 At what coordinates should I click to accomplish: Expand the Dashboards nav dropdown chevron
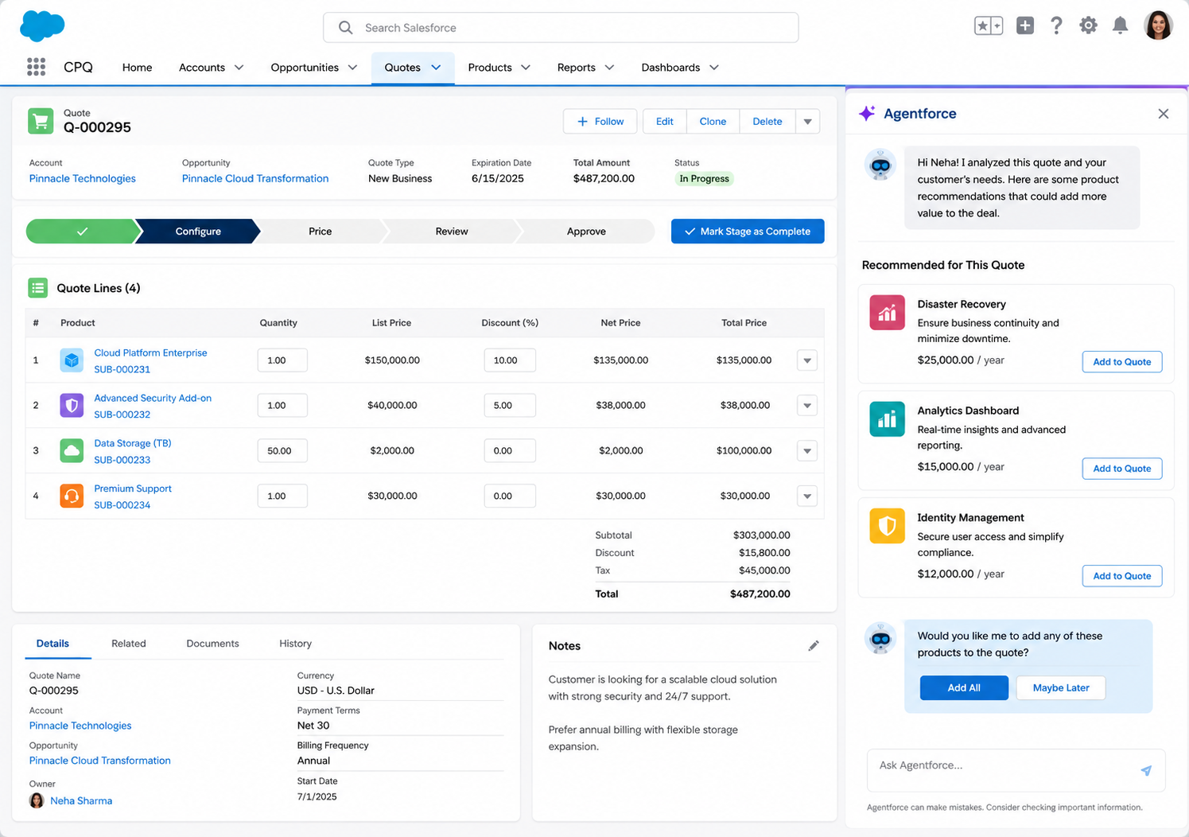(713, 68)
